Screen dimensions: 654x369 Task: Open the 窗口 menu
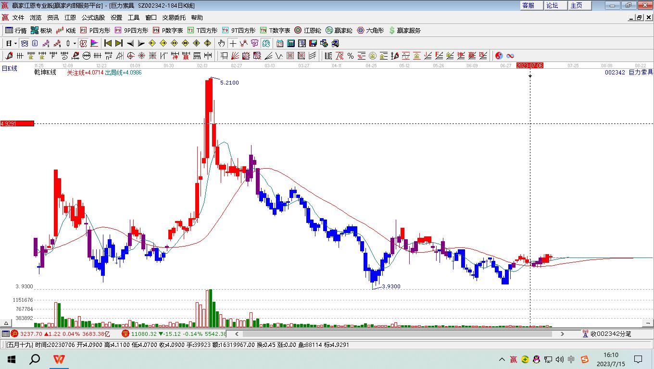coord(151,18)
